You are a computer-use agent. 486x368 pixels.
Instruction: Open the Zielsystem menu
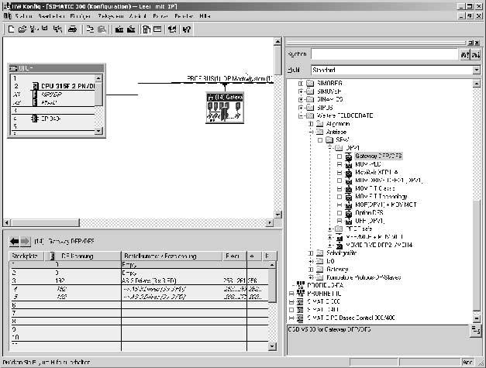(x=111, y=15)
